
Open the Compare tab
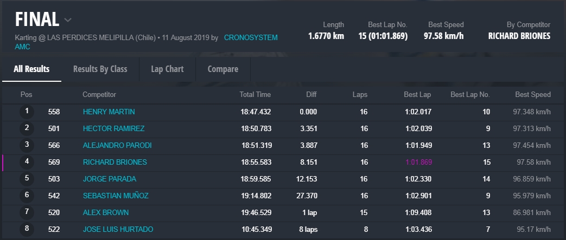(222, 69)
